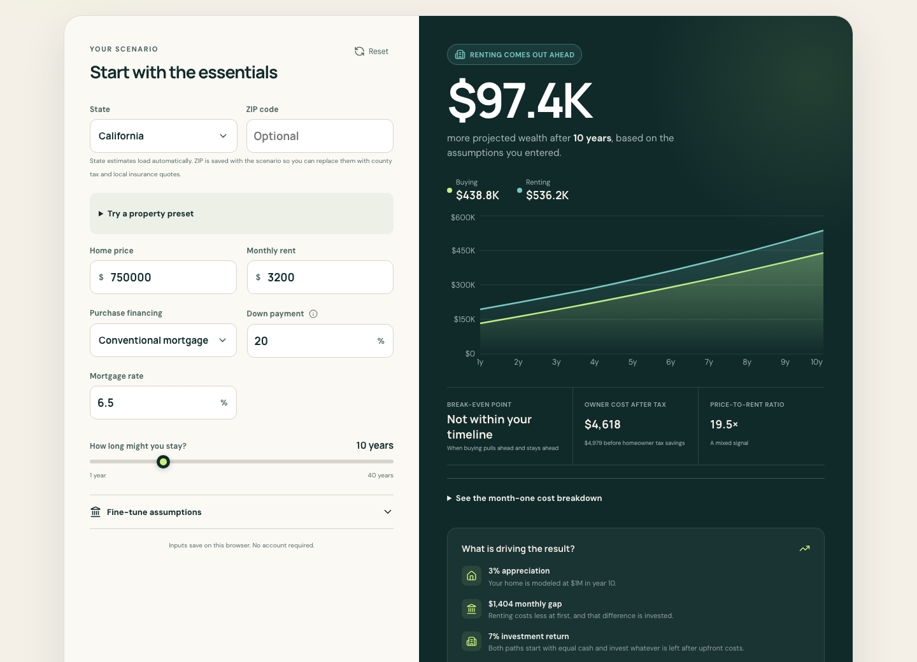The width and height of the screenshot is (917, 662).
Task: Click the trending-up arrow icon in driving result card
Action: [x=805, y=548]
